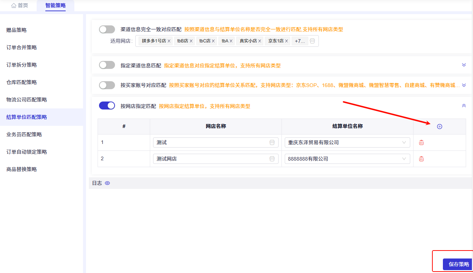Expand 指定渠道信息匹配 section
Image resolution: width=473 pixels, height=273 pixels.
(464, 65)
